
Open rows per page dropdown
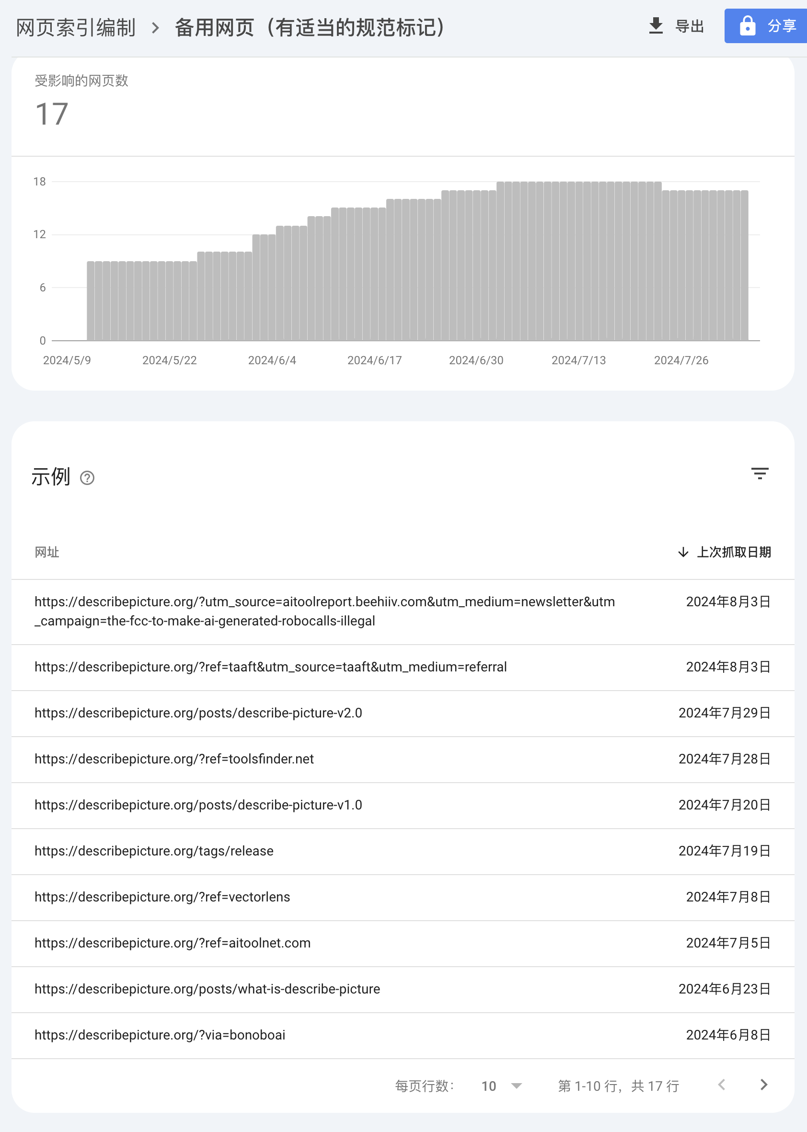[517, 1086]
